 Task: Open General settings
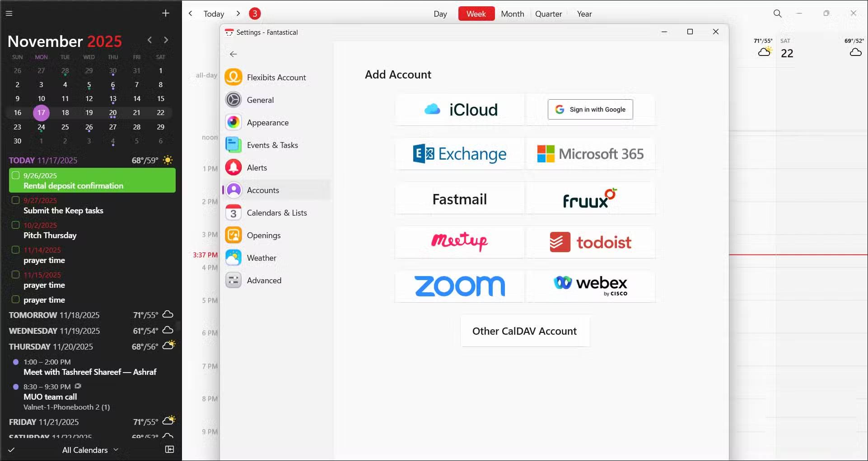click(276, 100)
